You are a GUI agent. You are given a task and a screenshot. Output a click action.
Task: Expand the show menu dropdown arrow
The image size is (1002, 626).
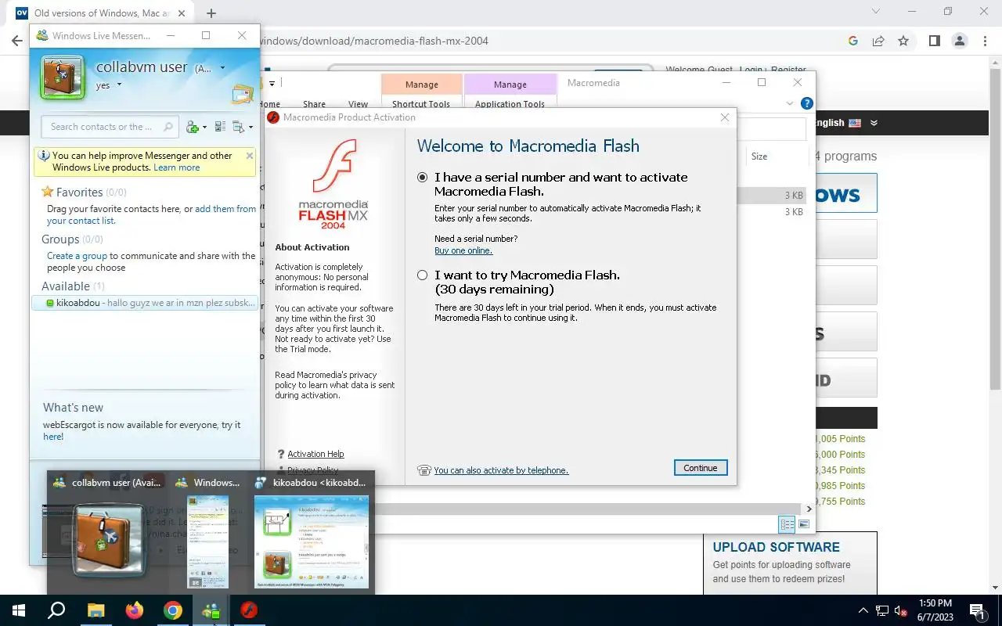click(x=250, y=128)
